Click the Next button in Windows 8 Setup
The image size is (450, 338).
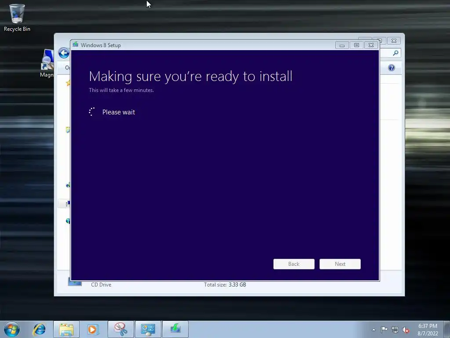(x=340, y=264)
